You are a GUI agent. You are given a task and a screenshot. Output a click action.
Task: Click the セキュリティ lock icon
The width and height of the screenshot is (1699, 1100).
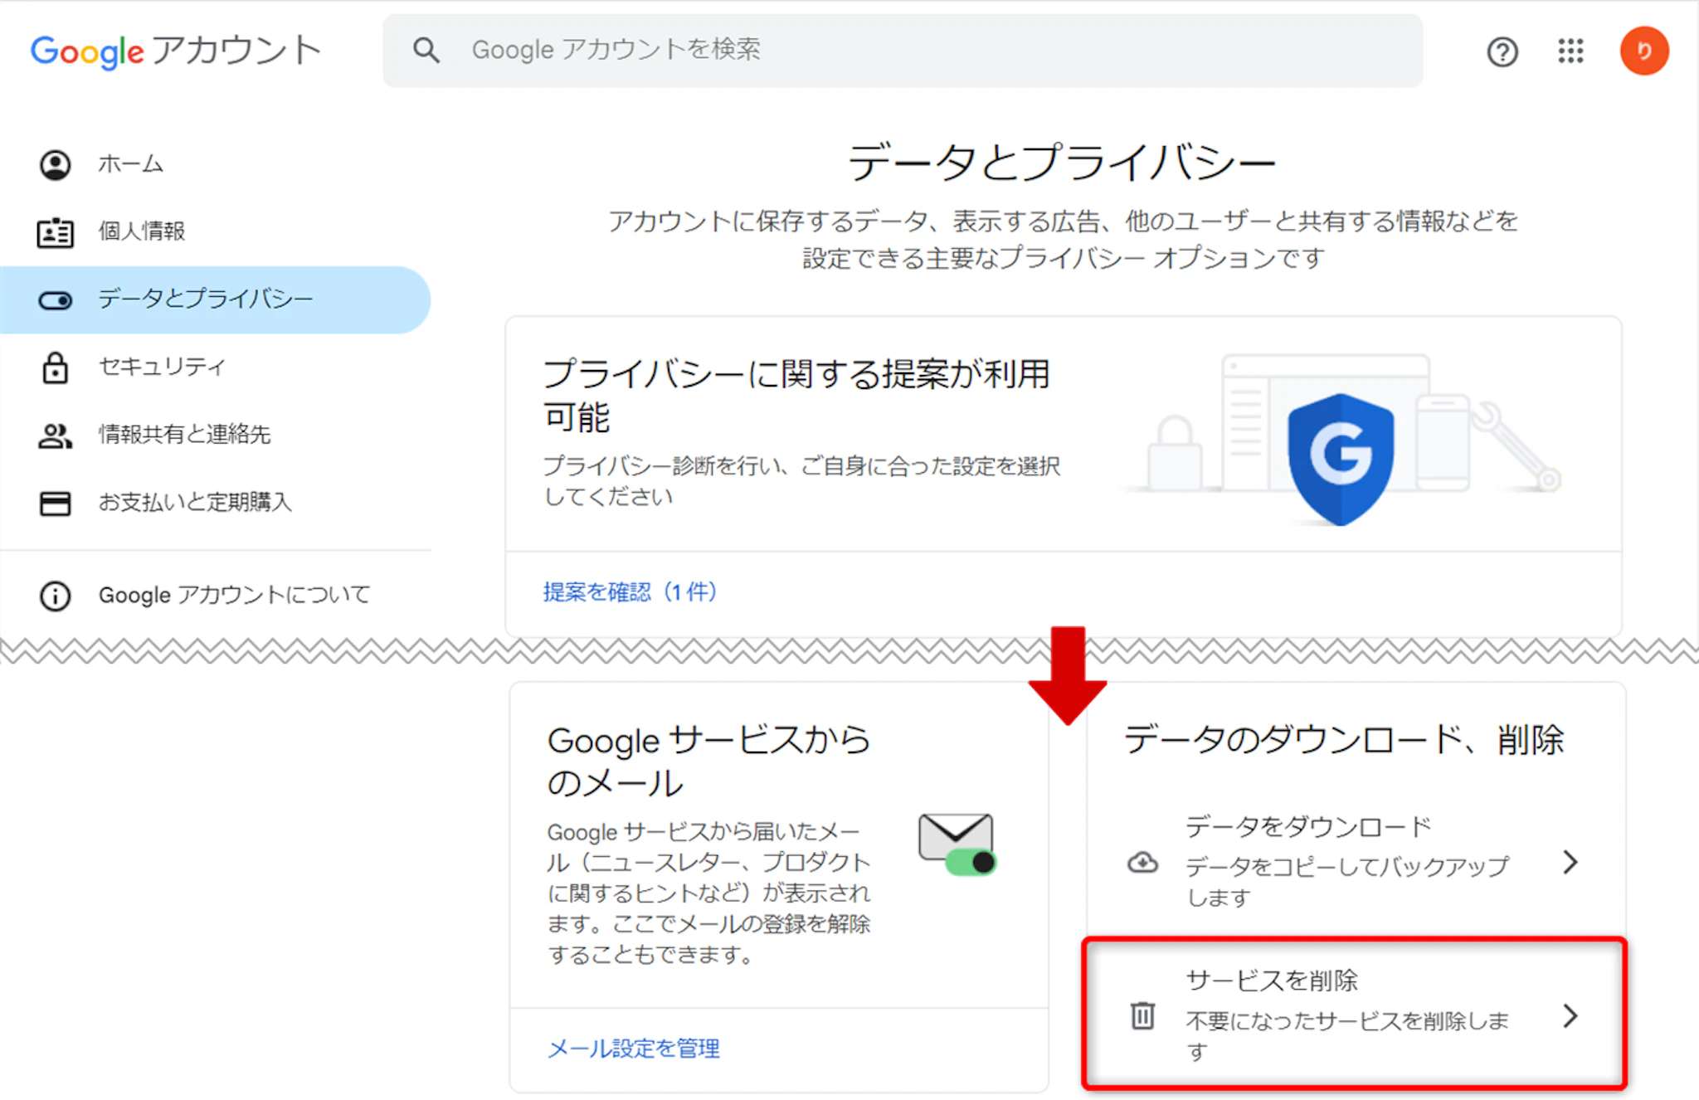56,367
